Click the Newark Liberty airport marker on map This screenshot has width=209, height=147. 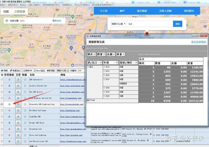click(x=71, y=48)
